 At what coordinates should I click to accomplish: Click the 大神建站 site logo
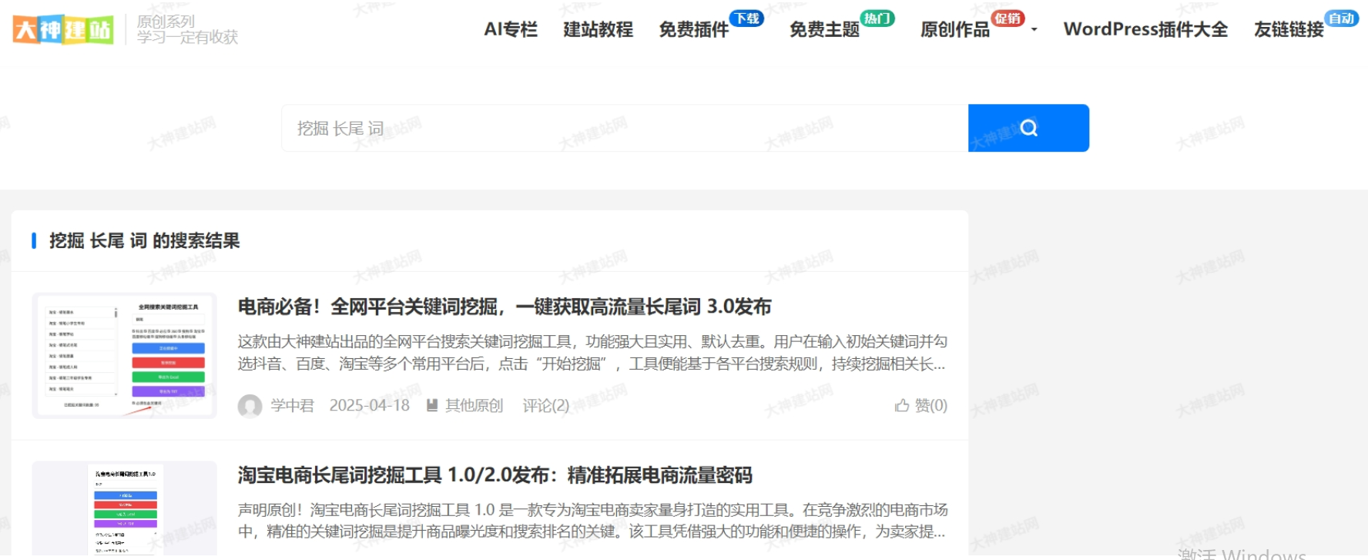[x=63, y=30]
